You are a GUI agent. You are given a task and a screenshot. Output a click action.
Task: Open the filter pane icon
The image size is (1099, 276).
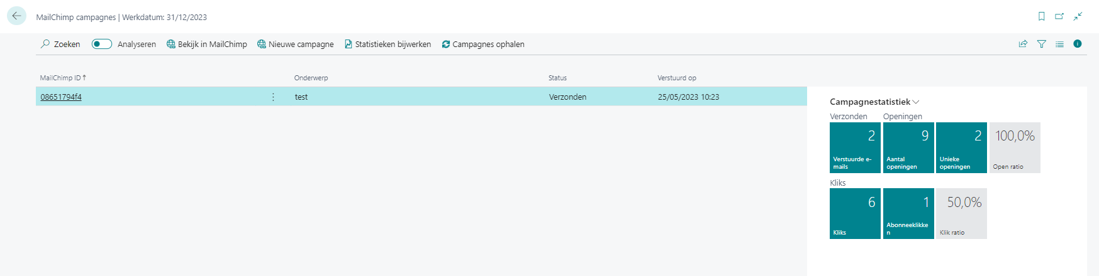(1042, 44)
